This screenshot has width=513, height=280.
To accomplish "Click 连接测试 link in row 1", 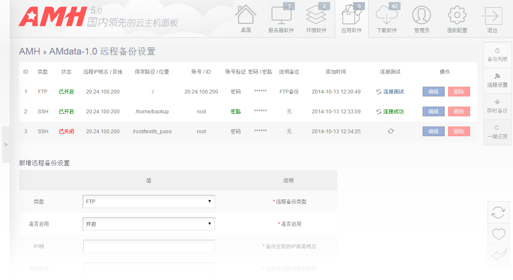I will pos(393,92).
